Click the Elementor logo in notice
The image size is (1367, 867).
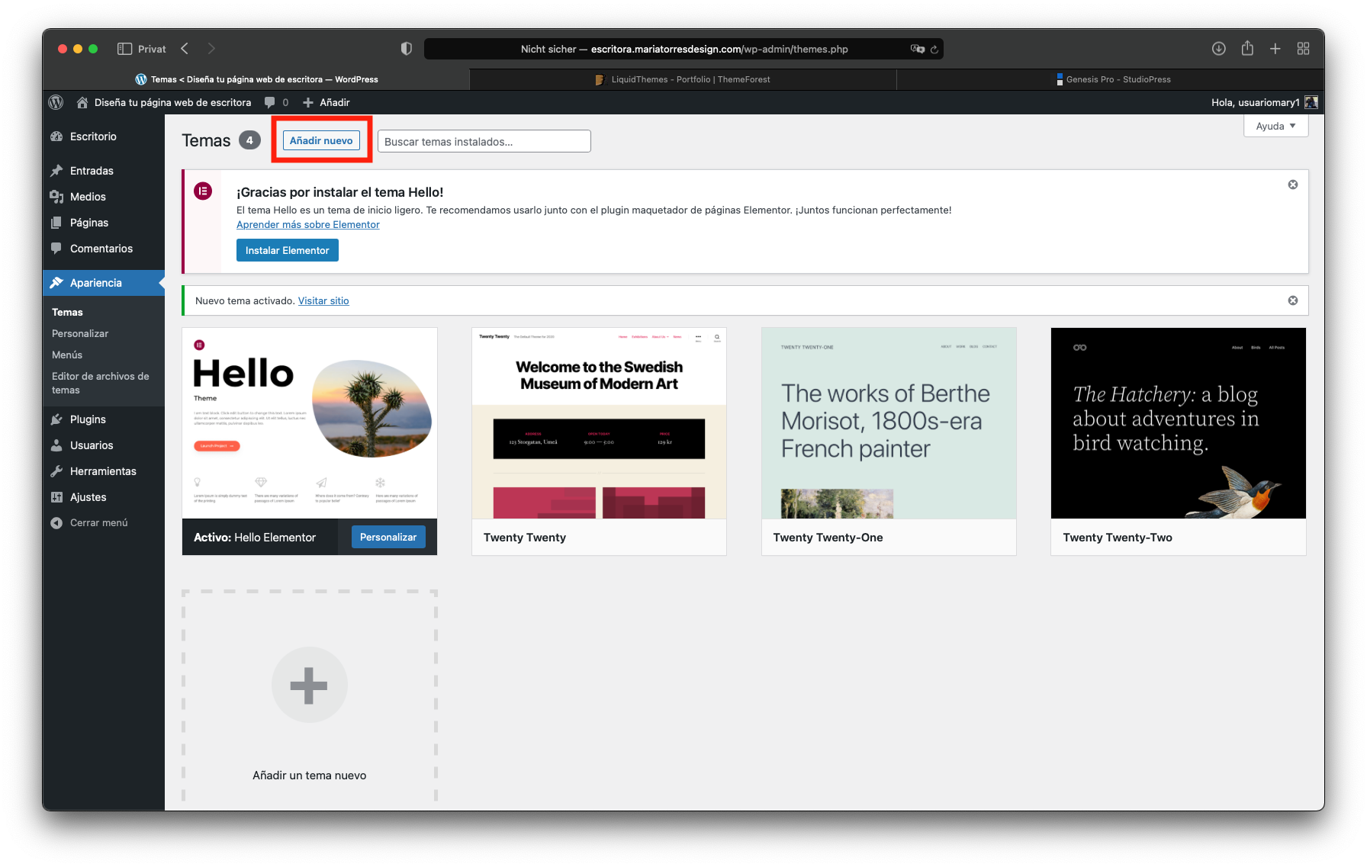coord(203,191)
